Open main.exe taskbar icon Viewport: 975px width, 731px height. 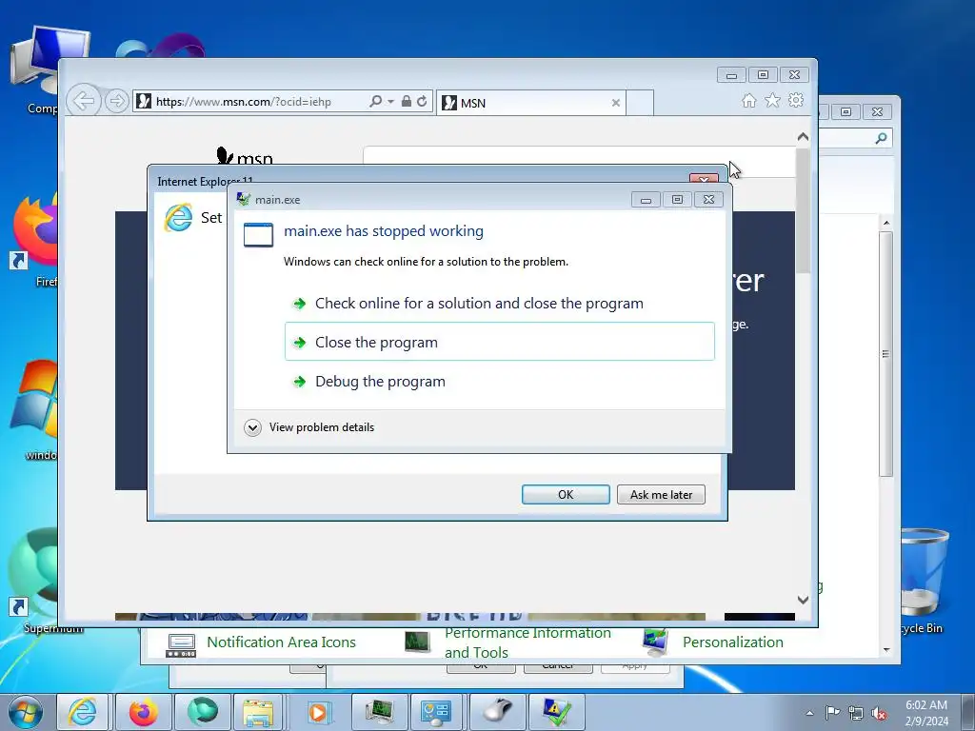click(x=556, y=712)
